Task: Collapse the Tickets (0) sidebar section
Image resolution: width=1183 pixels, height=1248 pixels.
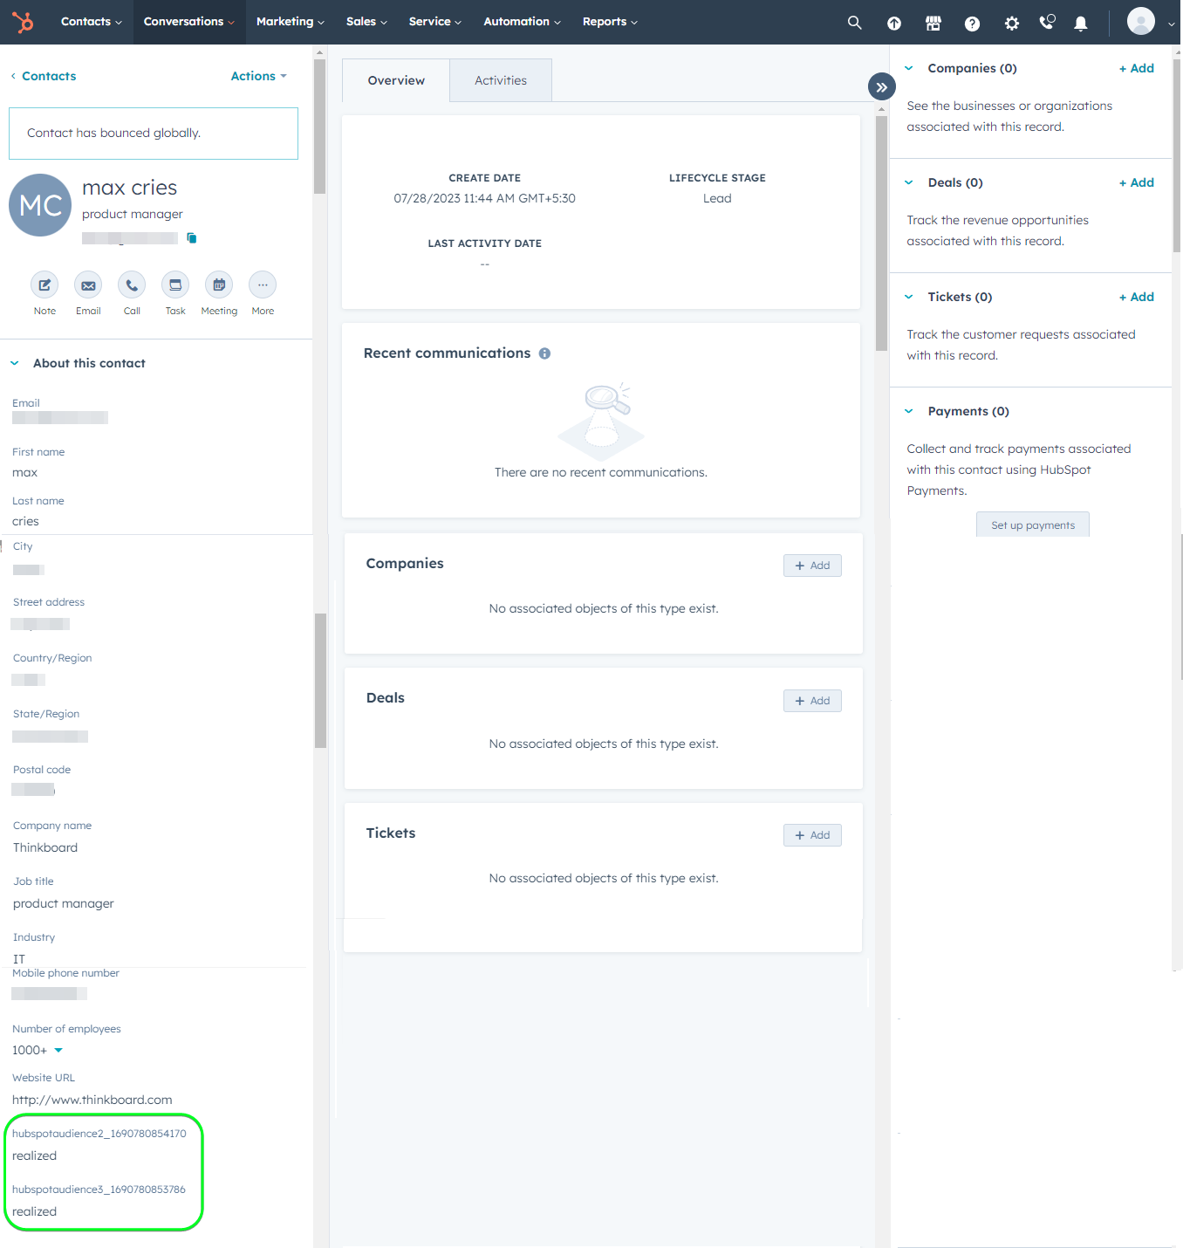Action: (909, 297)
